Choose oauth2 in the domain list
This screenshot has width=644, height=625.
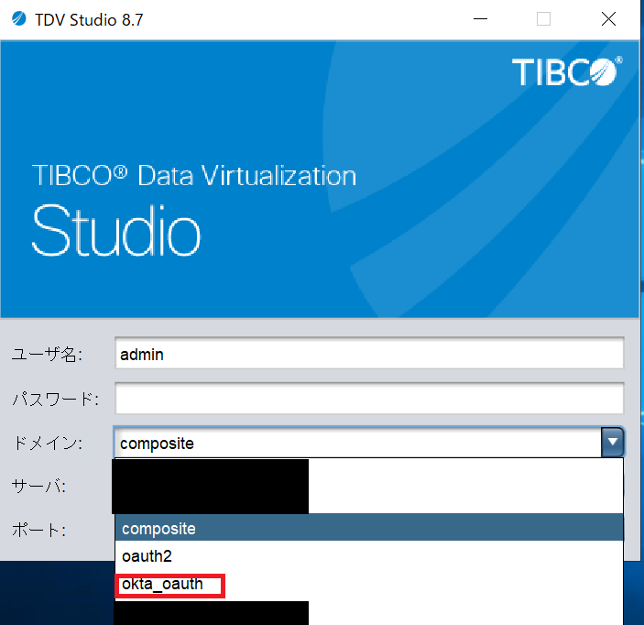click(x=369, y=556)
